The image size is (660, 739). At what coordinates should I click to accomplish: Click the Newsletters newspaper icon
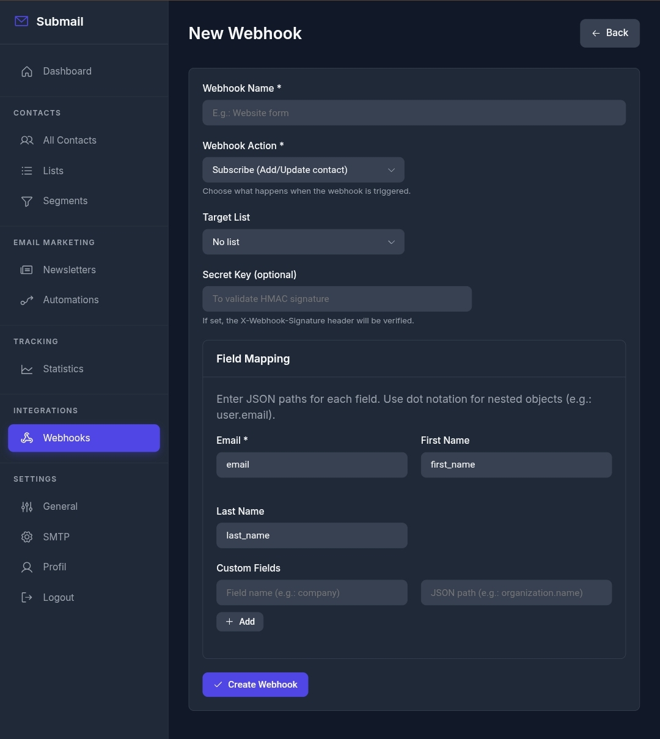tap(27, 270)
